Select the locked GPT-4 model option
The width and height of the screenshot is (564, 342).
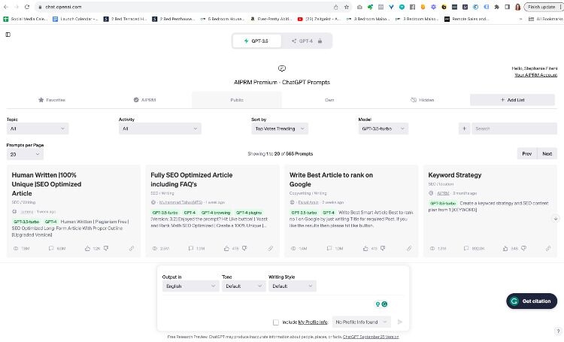click(308, 41)
